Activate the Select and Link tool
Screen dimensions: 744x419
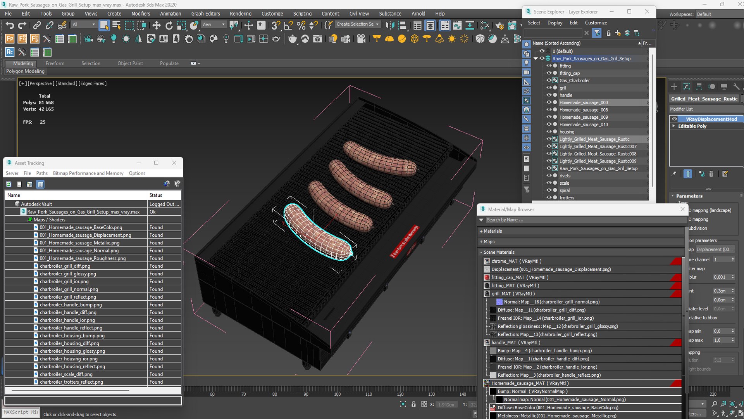coord(37,26)
